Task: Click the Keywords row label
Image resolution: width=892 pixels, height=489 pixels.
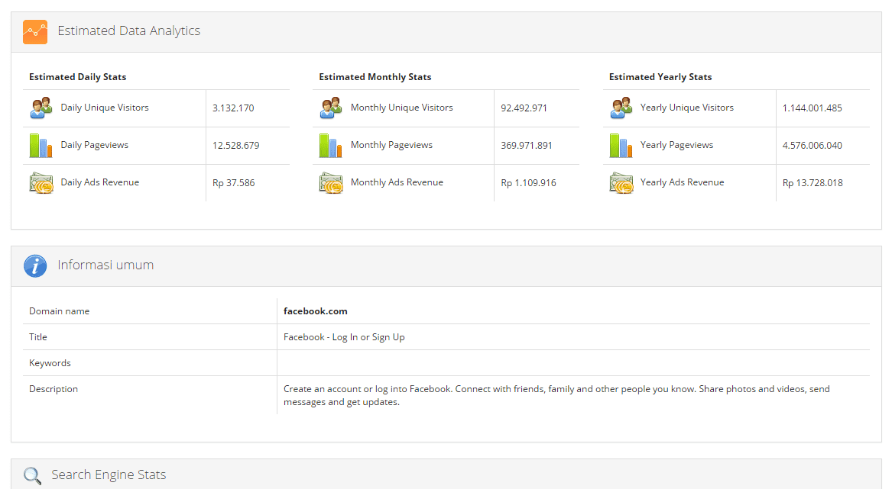Action: click(50, 363)
